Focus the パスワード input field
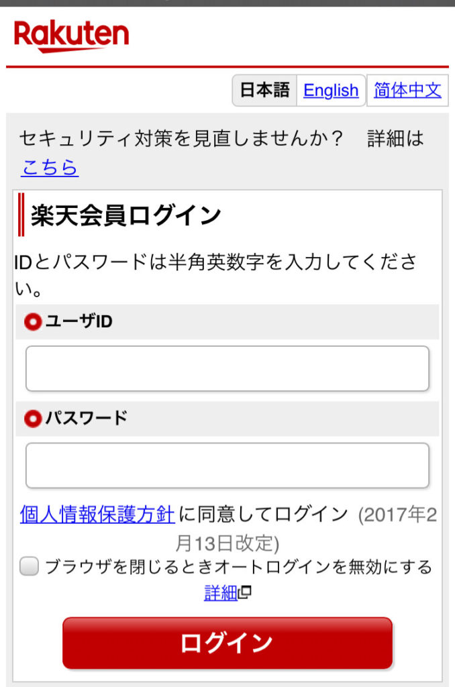 coord(227,466)
